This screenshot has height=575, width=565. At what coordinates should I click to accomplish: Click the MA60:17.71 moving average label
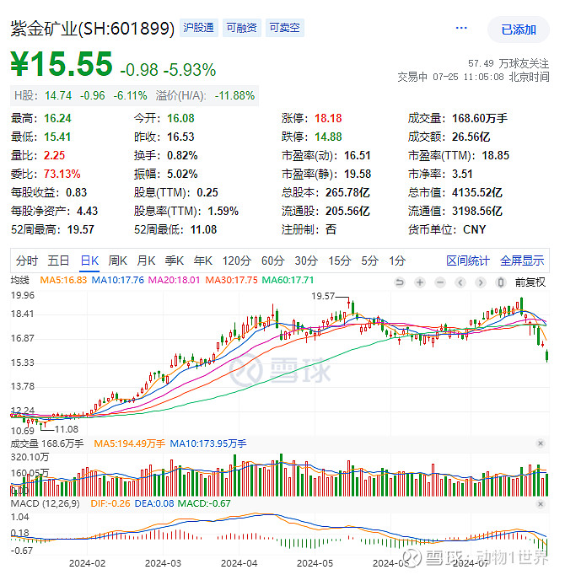(x=288, y=280)
